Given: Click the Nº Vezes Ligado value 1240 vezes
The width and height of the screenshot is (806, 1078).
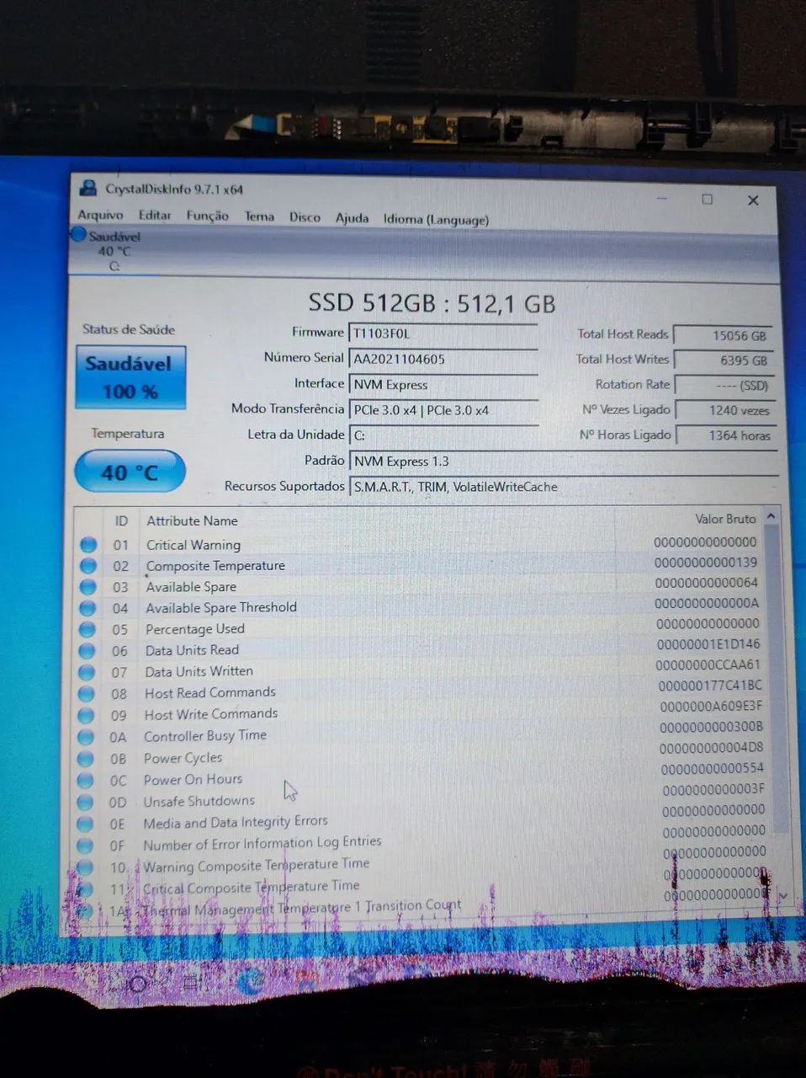Looking at the screenshot, I should click(x=724, y=410).
